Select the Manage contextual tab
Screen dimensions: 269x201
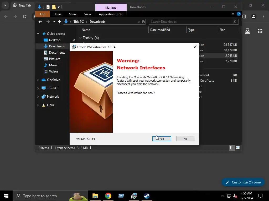click(111, 8)
